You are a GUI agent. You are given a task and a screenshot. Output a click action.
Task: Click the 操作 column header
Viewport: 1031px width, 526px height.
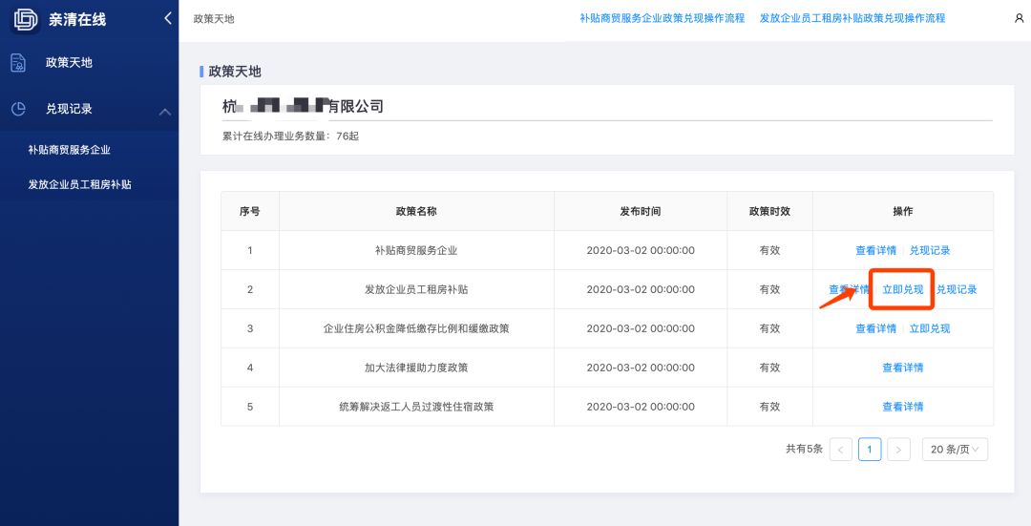pos(903,211)
